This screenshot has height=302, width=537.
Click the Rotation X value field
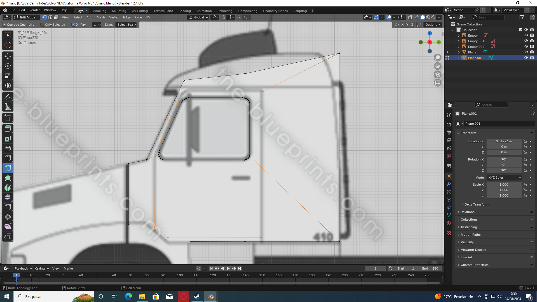[504, 159]
